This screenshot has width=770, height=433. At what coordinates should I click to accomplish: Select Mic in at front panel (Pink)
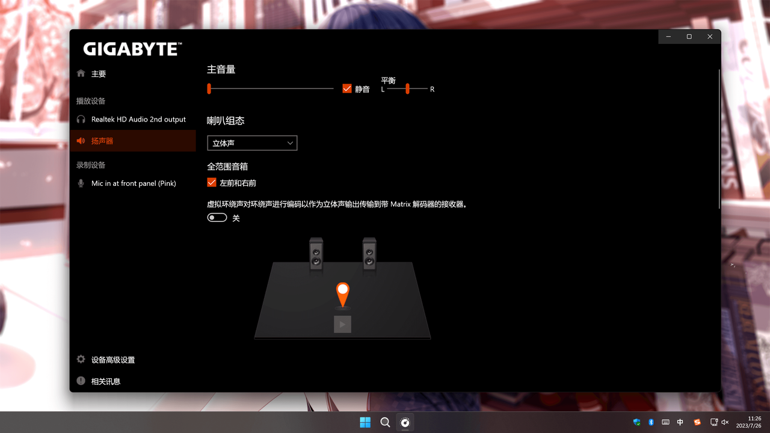[132, 183]
